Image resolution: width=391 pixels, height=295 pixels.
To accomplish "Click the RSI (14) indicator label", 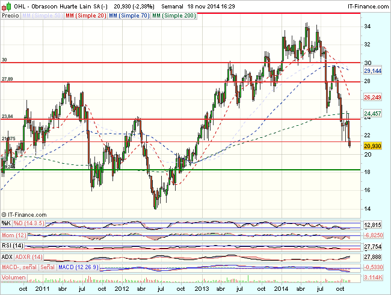I will pyautogui.click(x=12, y=246).
